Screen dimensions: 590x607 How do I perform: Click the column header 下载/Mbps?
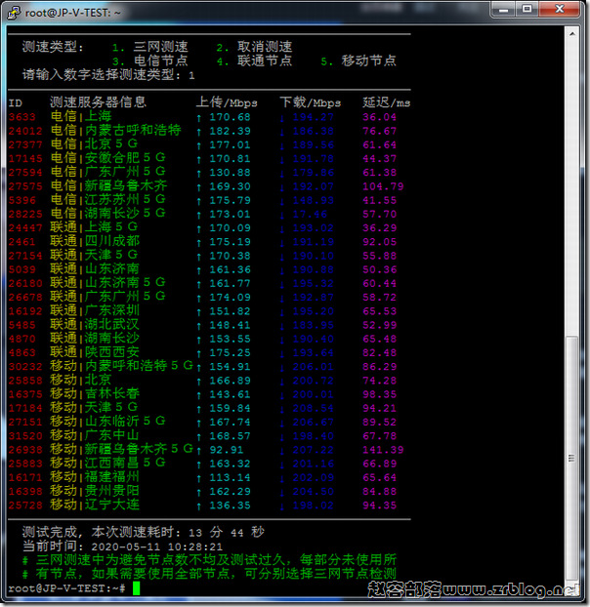tap(311, 102)
